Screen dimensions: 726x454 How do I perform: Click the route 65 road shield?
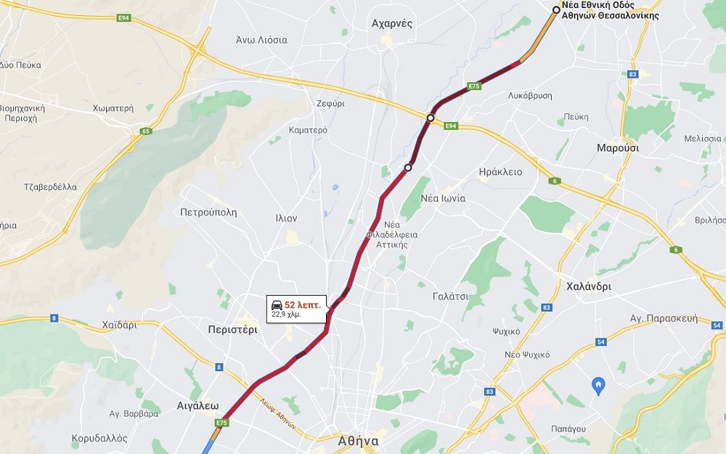coord(146,131)
